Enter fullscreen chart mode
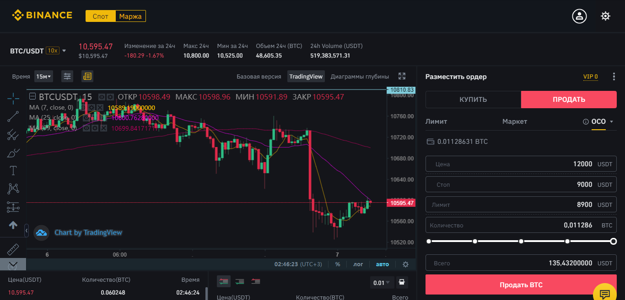The image size is (625, 300). pos(402,76)
